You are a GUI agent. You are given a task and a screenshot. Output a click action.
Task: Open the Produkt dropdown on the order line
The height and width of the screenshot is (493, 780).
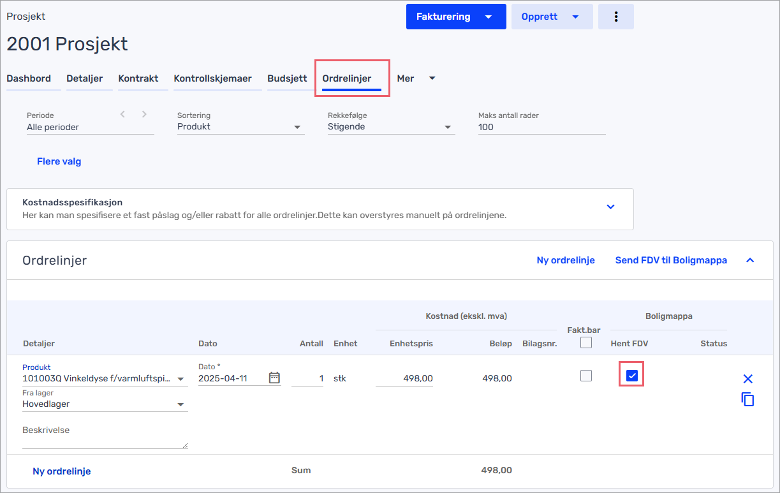(105, 378)
